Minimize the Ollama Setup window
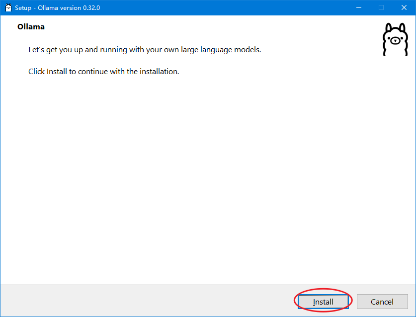Viewport: 416px width, 317px height. [359, 7]
